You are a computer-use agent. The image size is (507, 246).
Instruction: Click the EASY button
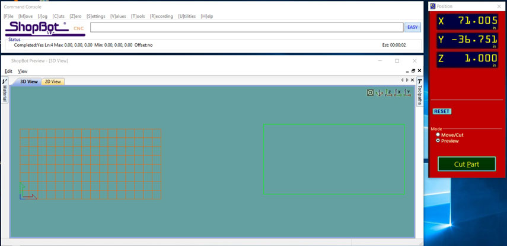point(413,27)
